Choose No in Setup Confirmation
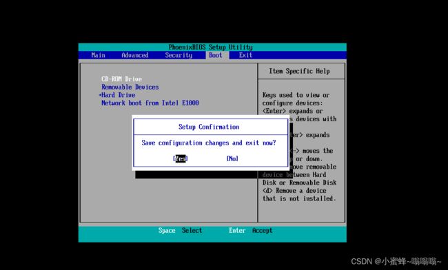This screenshot has width=448, height=270. pyautogui.click(x=232, y=158)
